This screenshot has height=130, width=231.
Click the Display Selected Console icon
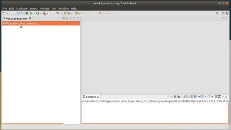[x=203, y=97]
